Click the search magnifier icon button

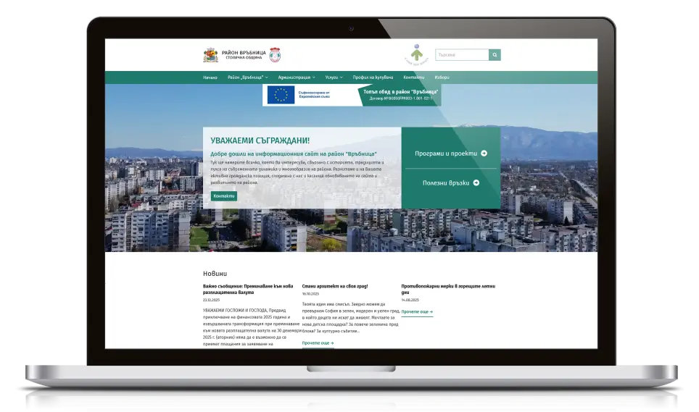click(495, 55)
